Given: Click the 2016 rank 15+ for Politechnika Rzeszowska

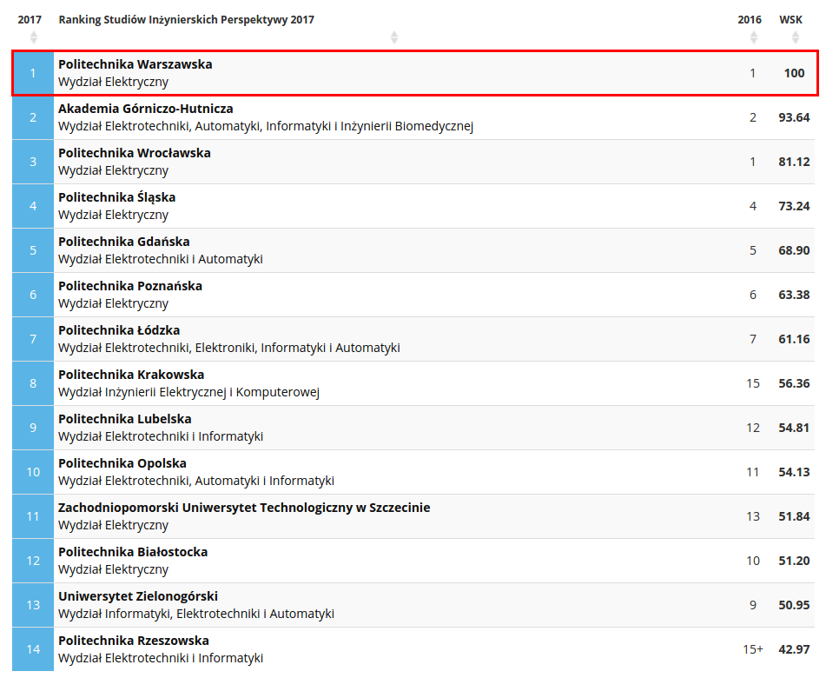Looking at the screenshot, I should (x=753, y=648).
